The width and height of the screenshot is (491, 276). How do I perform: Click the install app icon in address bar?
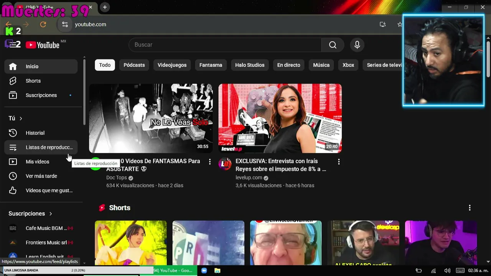point(382,24)
